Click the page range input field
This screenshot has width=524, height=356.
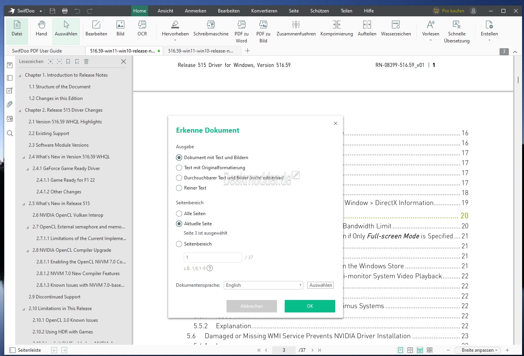click(213, 258)
